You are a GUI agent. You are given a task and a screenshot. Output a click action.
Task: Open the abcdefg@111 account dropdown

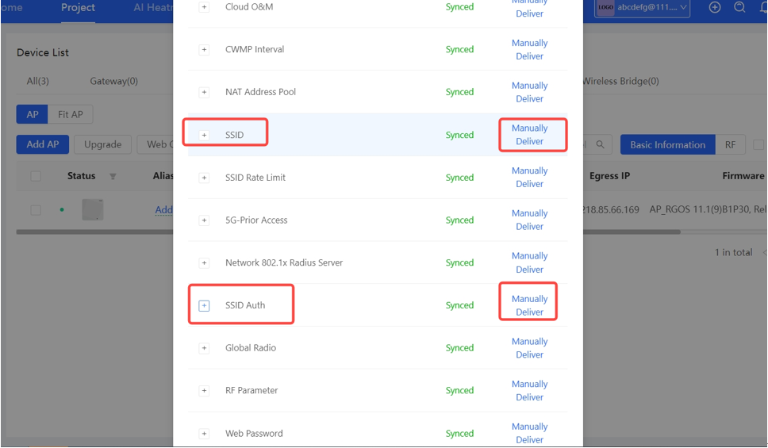[642, 8]
